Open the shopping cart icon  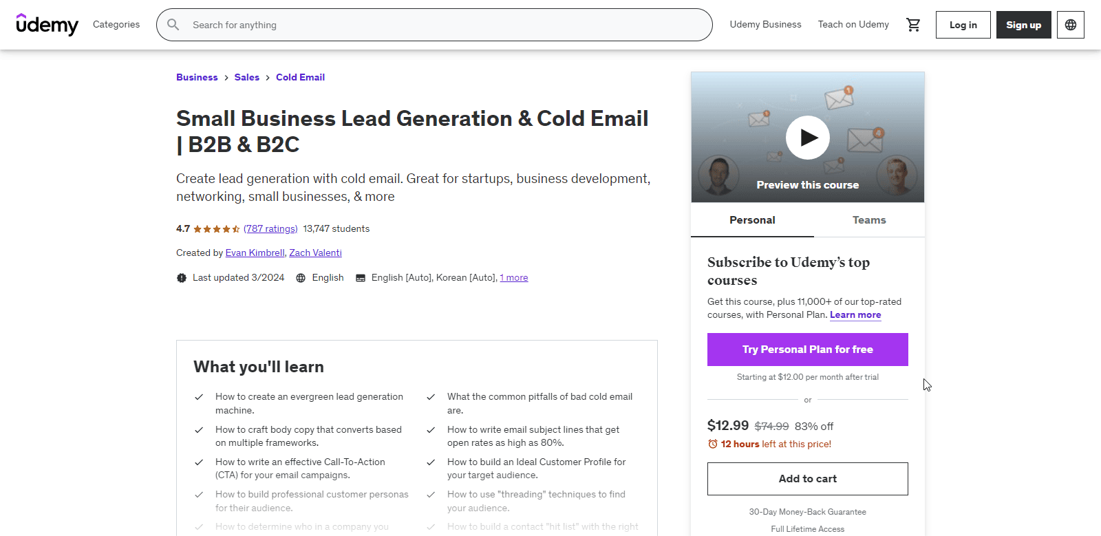913,24
